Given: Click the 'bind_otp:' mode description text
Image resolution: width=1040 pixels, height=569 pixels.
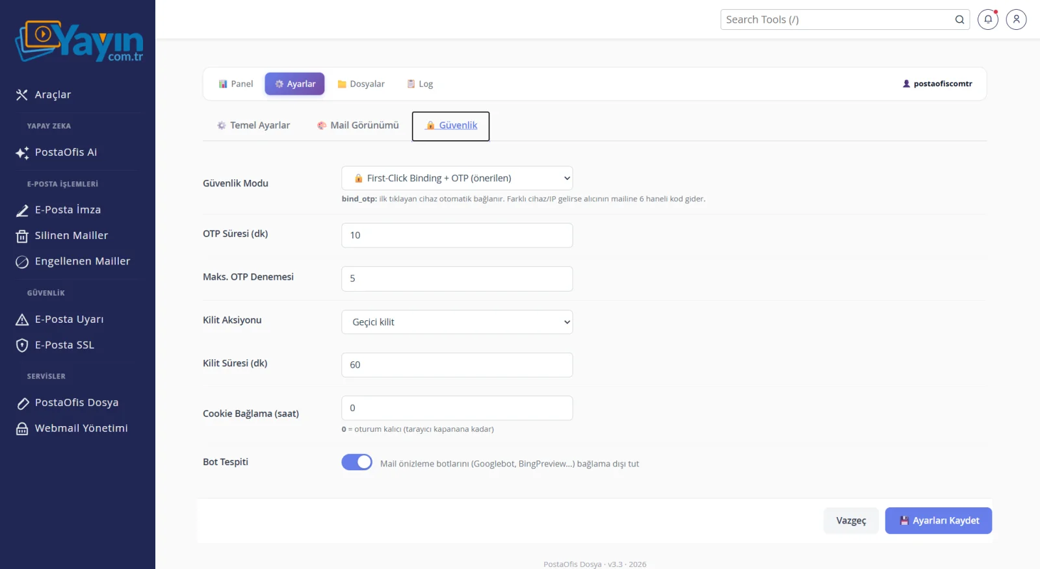Looking at the screenshot, I should 523,199.
